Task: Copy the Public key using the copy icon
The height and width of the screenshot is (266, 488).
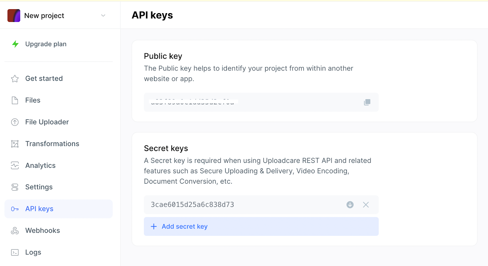Action: [x=367, y=102]
